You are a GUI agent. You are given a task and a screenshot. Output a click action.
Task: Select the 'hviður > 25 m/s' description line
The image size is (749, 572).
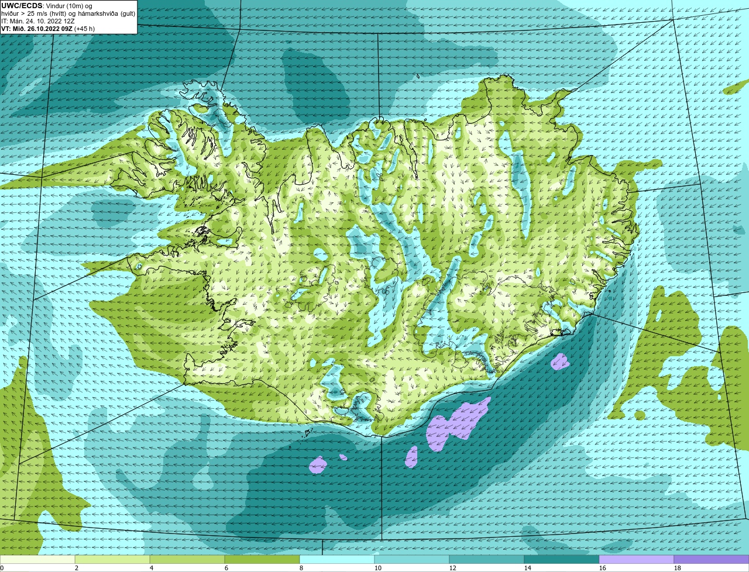(68, 13)
